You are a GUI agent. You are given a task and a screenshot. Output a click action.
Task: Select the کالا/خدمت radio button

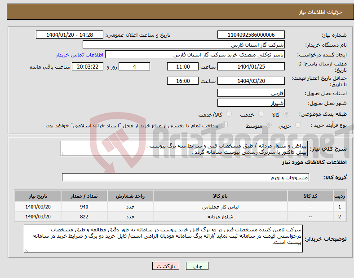(x=229, y=114)
